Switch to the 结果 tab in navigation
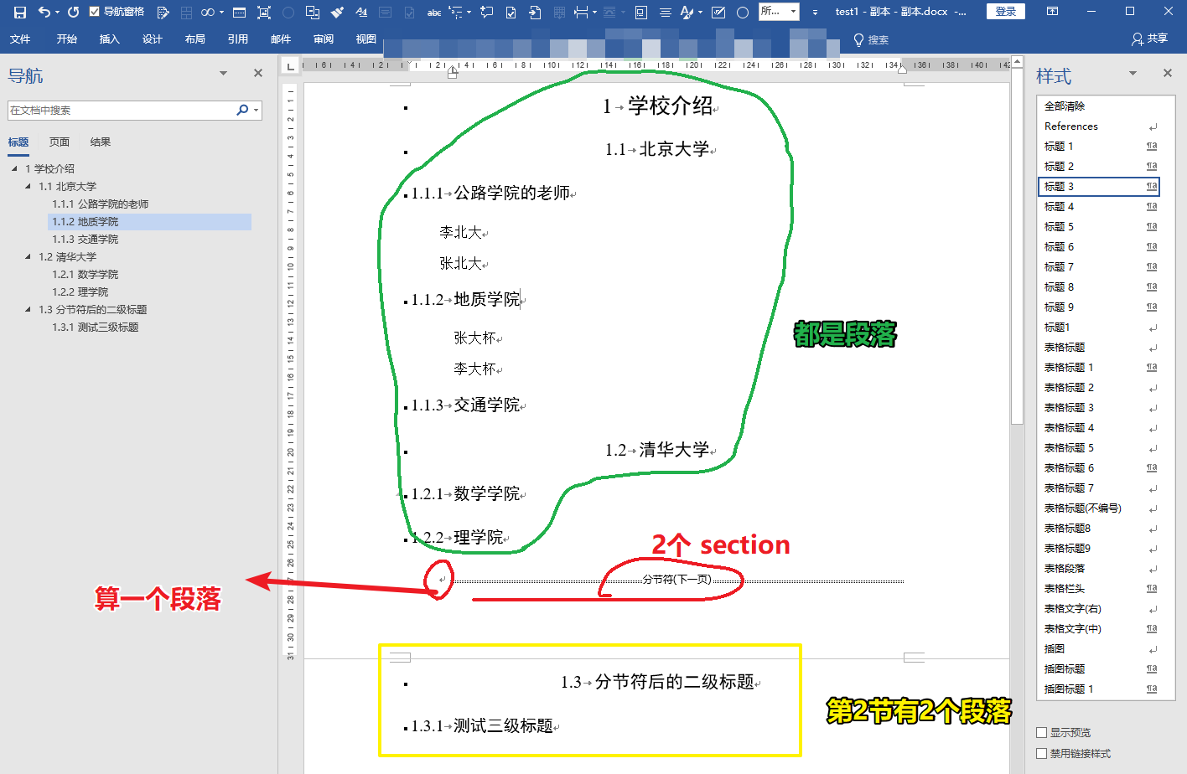1187x774 pixels. pos(101,142)
